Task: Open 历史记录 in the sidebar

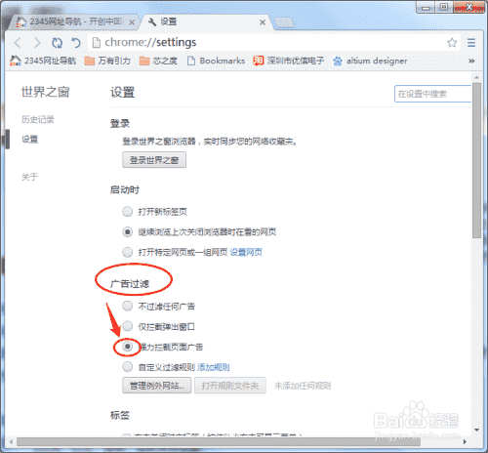Action: pyautogui.click(x=38, y=120)
